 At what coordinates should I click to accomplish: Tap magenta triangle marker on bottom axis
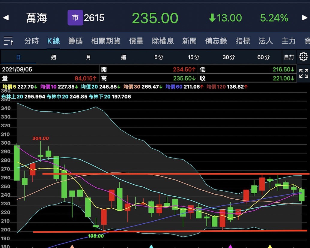[x=230, y=246]
